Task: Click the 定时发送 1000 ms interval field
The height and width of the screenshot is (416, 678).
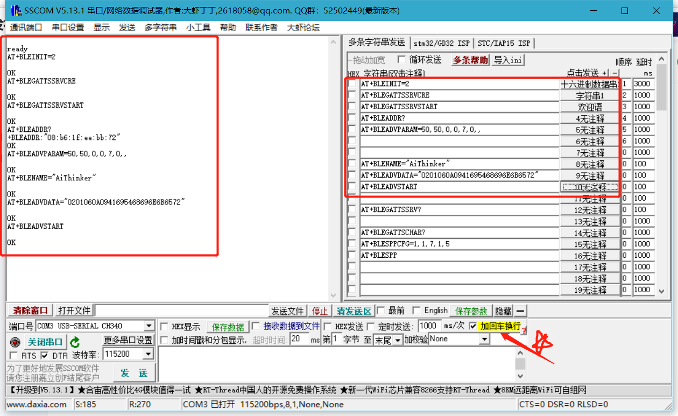Action: [429, 326]
